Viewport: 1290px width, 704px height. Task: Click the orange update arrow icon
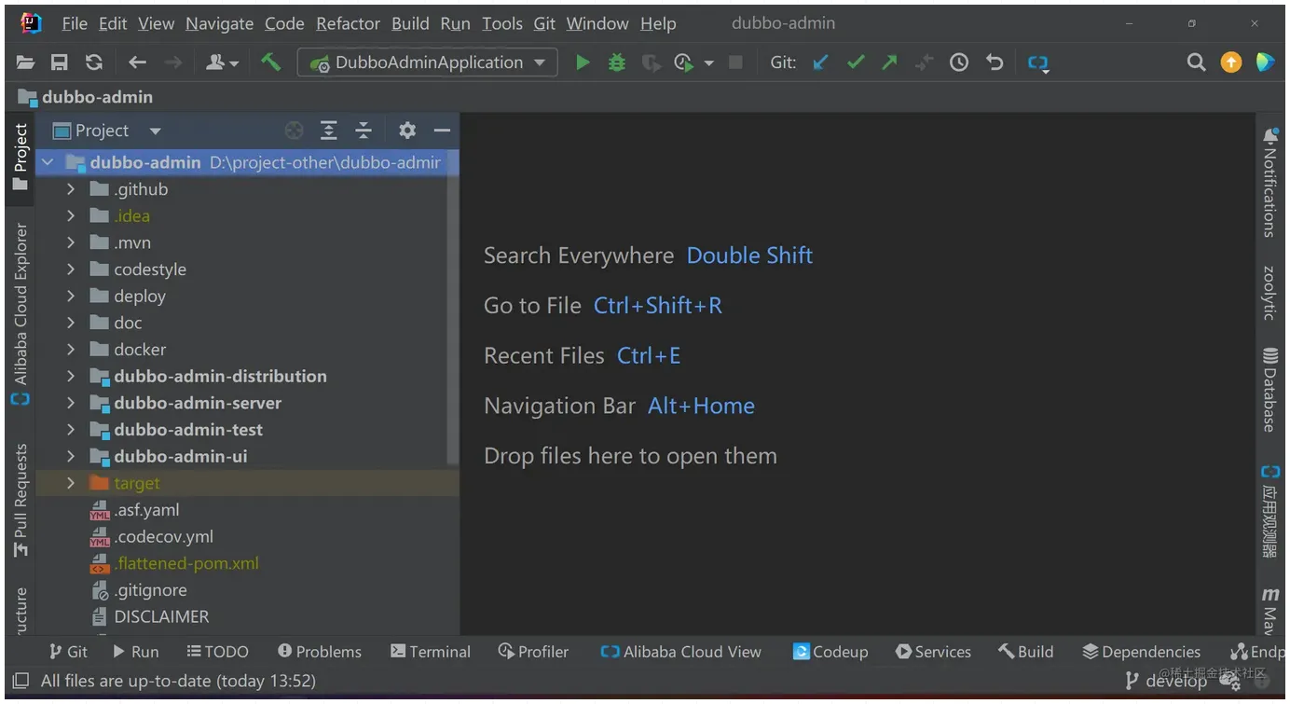[x=1231, y=62]
